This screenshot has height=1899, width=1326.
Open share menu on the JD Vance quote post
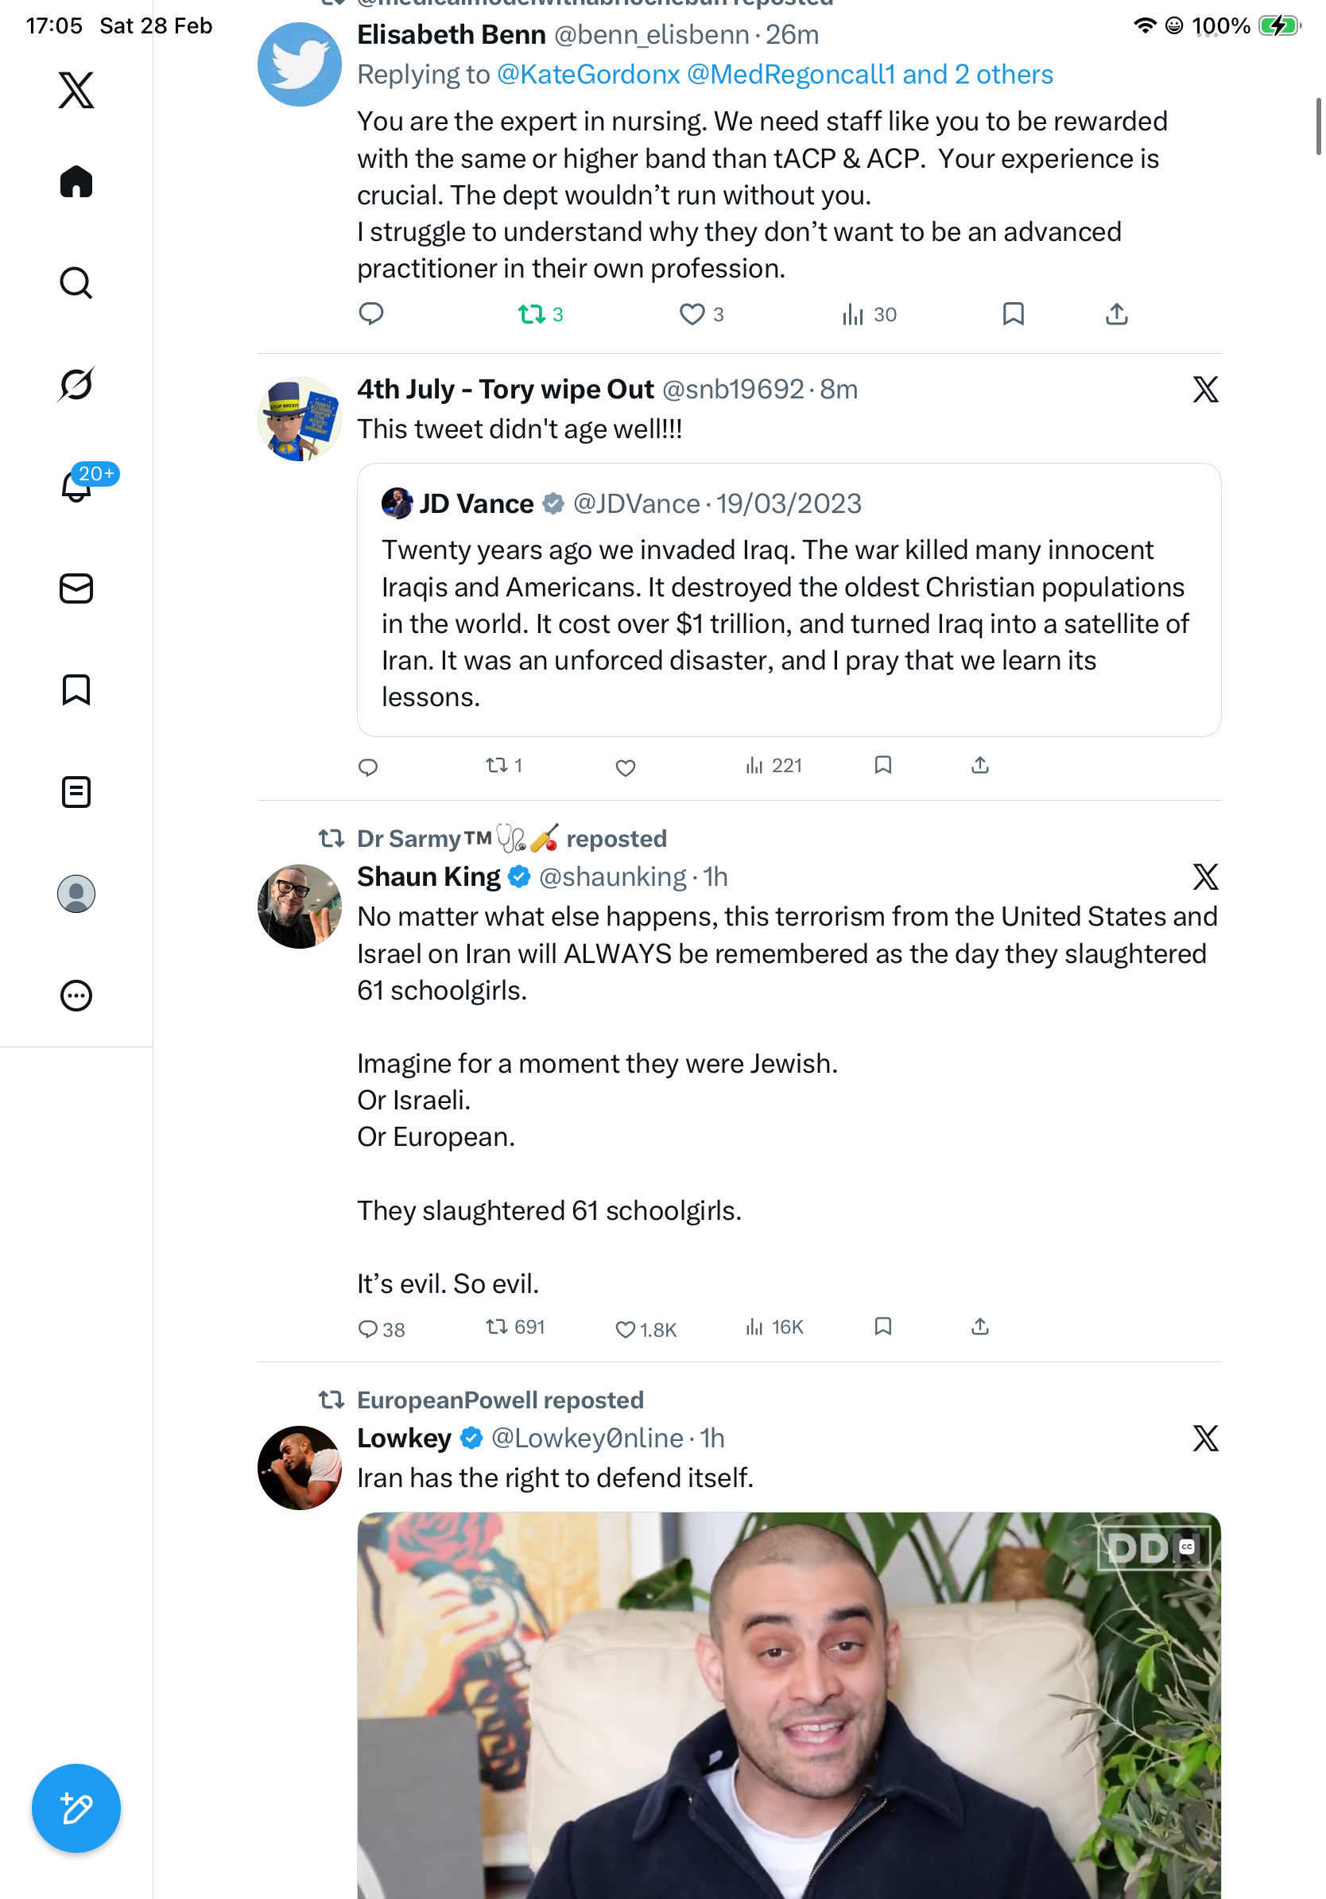click(x=979, y=765)
